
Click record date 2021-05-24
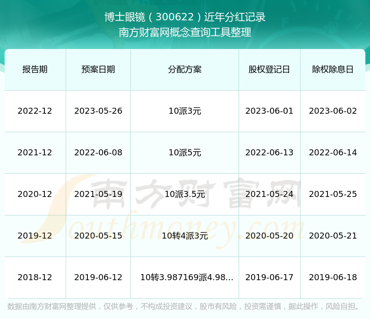tap(269, 194)
